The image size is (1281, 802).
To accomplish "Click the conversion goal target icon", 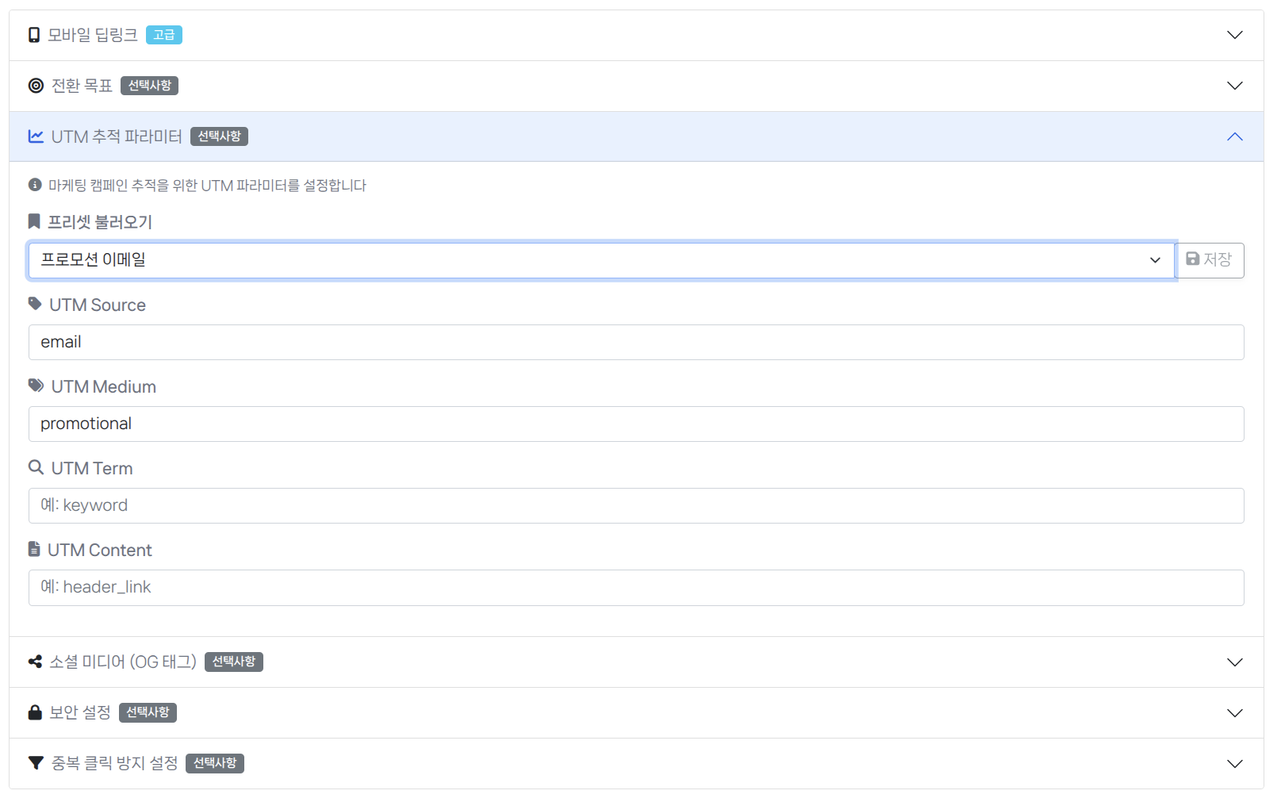I will click(36, 86).
